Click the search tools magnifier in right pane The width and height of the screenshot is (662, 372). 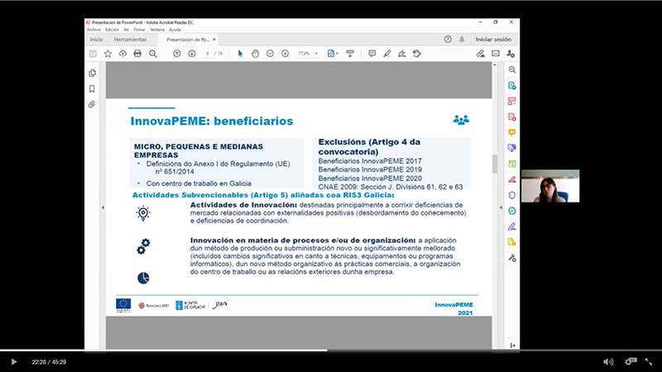click(512, 69)
